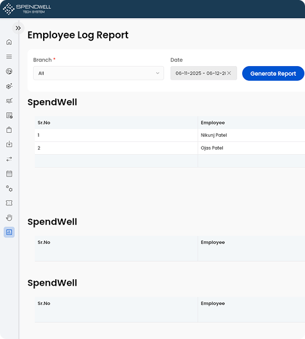Image resolution: width=305 pixels, height=339 pixels.
Task: Open the Home icon in sidebar
Action: pos(9,42)
